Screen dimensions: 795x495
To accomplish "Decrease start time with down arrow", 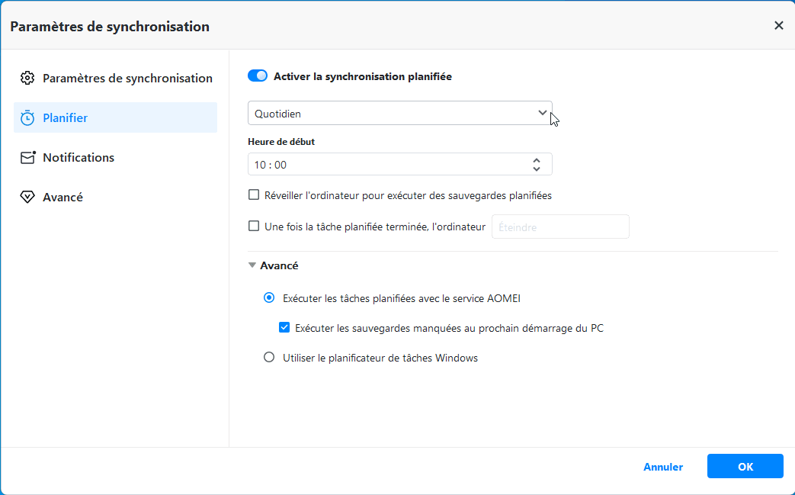I will [x=537, y=169].
